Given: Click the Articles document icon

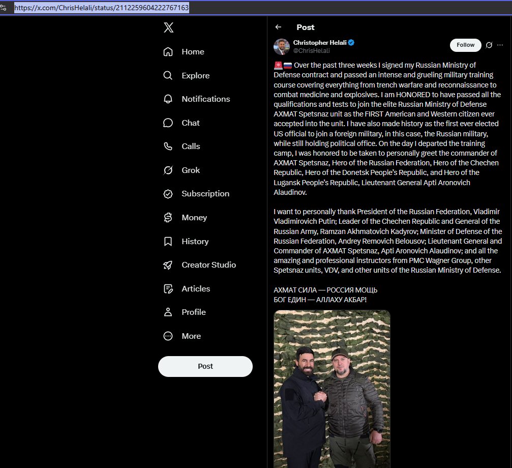Looking at the screenshot, I should pyautogui.click(x=168, y=289).
